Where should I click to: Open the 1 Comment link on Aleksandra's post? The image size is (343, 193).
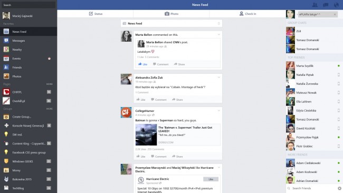[142, 92]
